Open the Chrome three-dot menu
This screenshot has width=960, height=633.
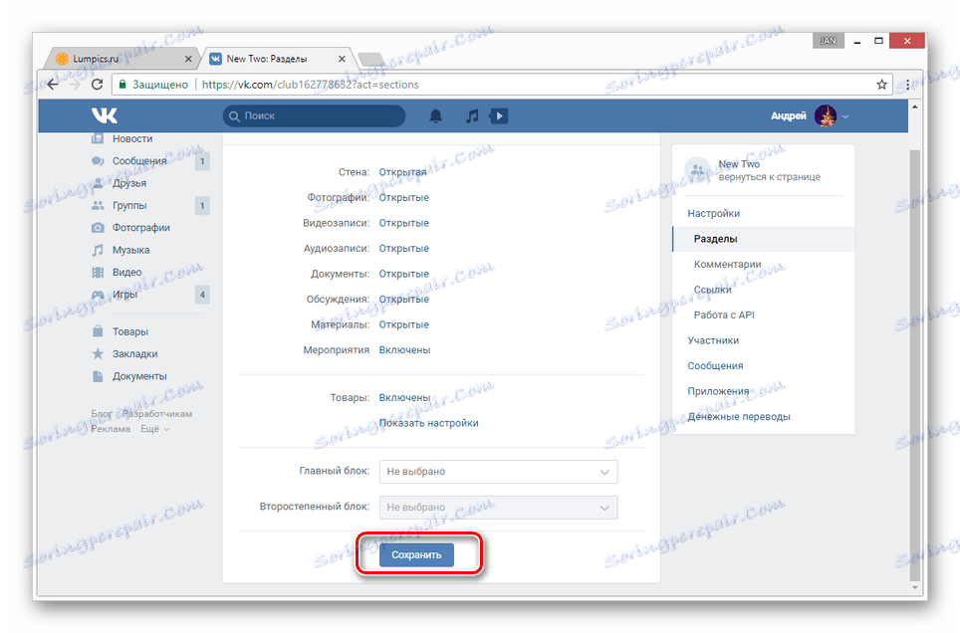(907, 85)
